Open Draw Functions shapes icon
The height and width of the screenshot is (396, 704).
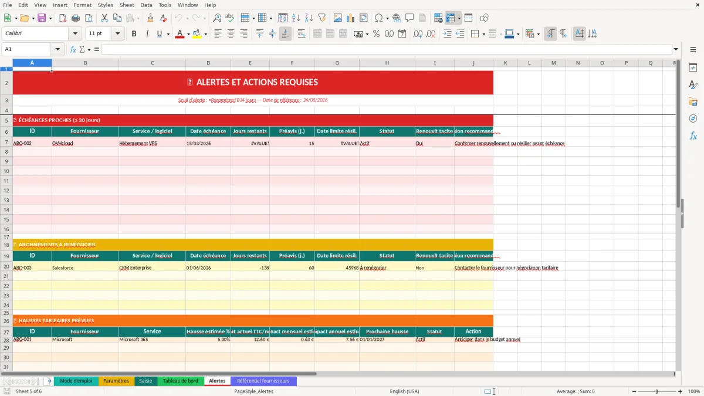click(x=485, y=18)
